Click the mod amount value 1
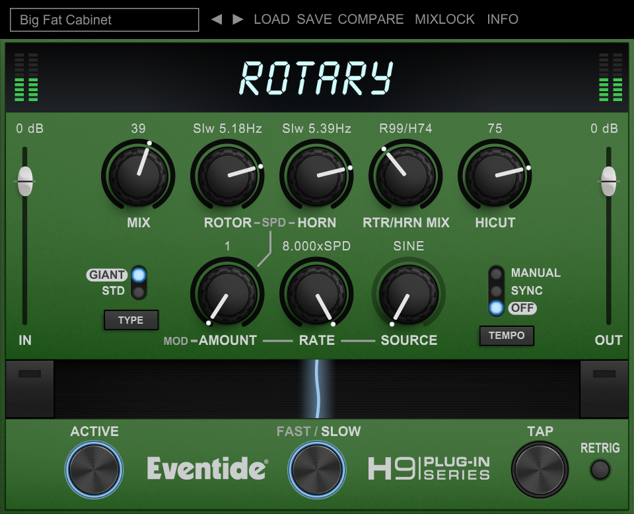This screenshot has width=634, height=514. (227, 246)
